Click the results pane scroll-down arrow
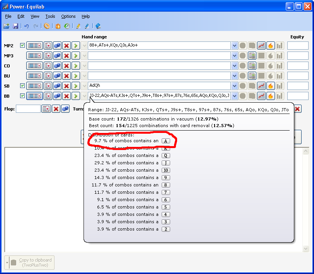This screenshot has width=314, height=274. tap(305, 248)
